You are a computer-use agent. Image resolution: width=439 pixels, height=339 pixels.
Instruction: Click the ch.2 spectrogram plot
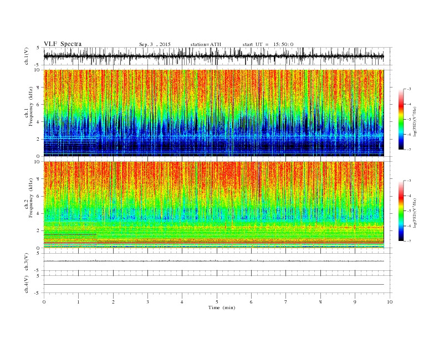pos(213,204)
